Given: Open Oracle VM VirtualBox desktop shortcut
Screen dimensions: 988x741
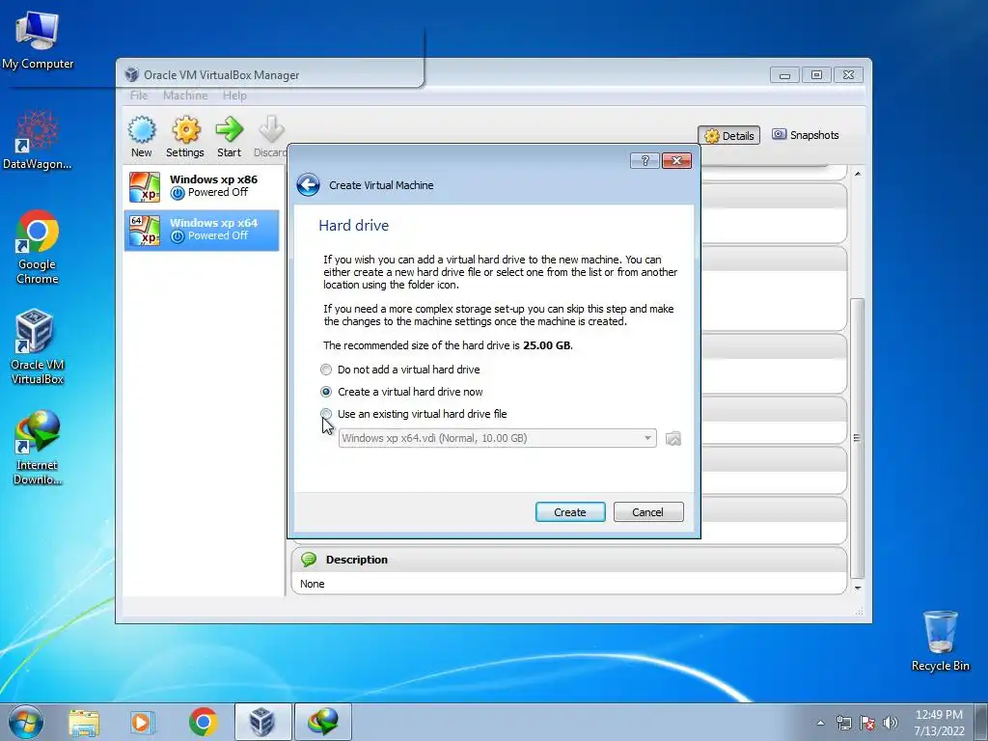Looking at the screenshot, I should (x=38, y=346).
